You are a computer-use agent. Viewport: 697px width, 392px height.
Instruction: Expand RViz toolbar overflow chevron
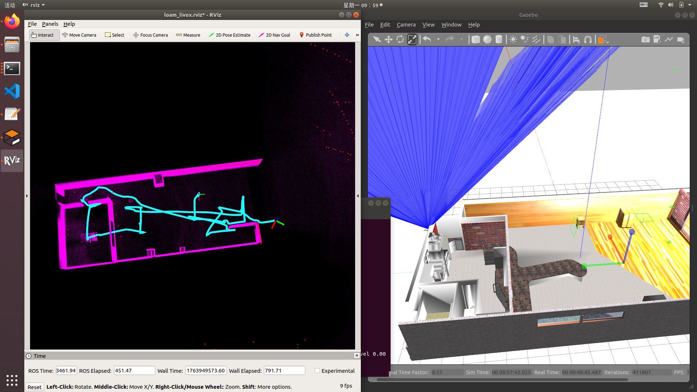357,35
